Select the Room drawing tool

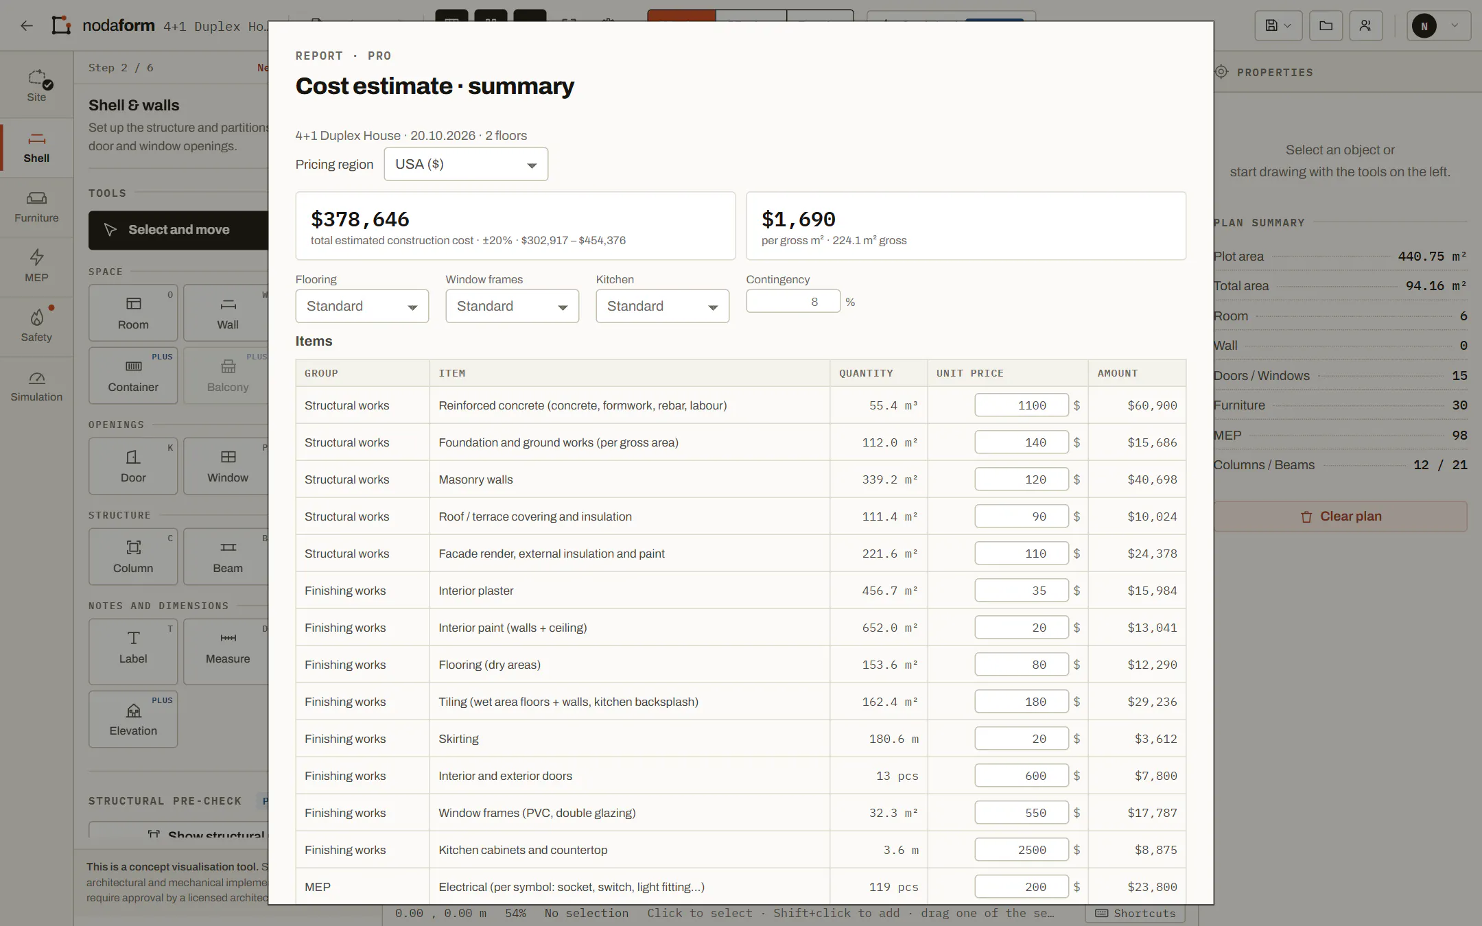point(133,313)
